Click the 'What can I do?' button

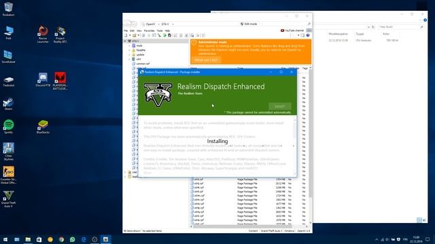pos(206,60)
